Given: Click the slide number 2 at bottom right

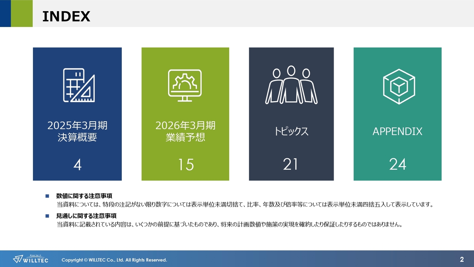Looking at the screenshot, I should [x=462, y=260].
